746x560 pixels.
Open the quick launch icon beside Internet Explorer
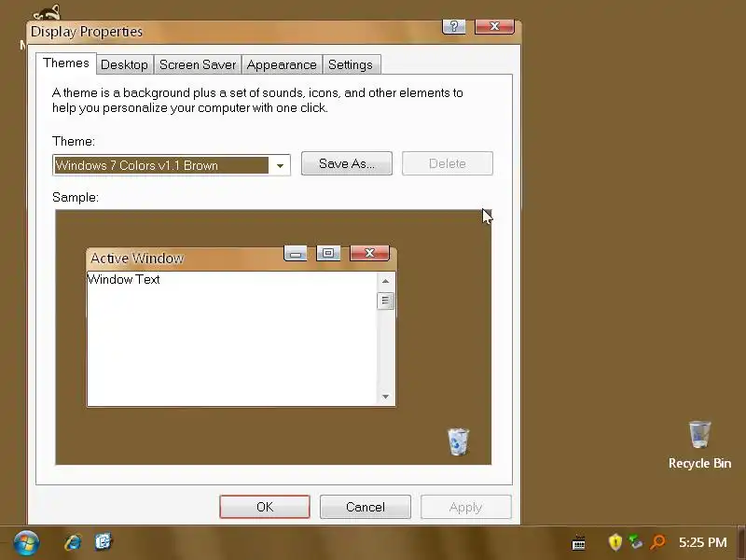point(103,542)
